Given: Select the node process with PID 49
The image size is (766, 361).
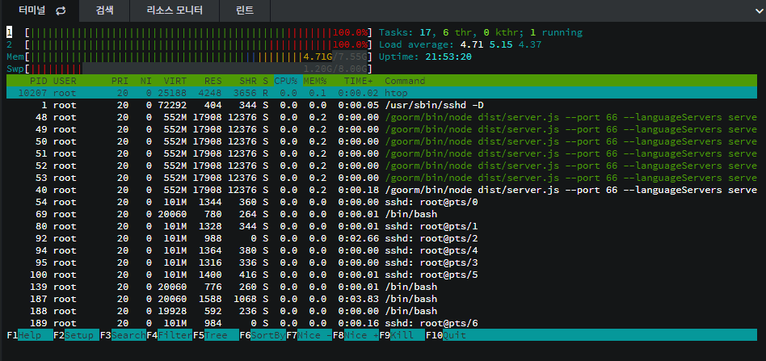Looking at the screenshot, I should click(381, 129).
